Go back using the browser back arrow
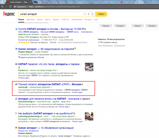The height and width of the screenshot is (138, 159). point(3,7)
